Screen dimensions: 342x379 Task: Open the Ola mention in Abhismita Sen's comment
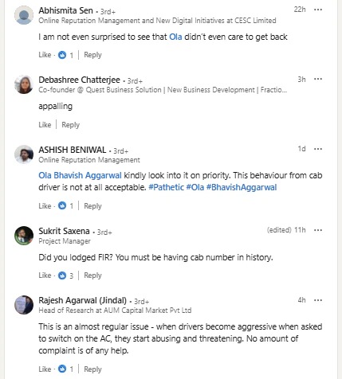(x=175, y=37)
